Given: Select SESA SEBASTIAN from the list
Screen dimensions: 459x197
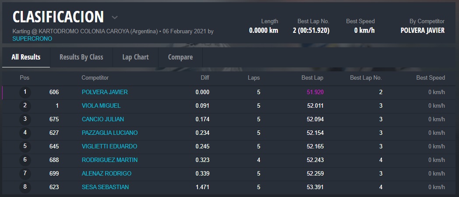Looking at the screenshot, I should (x=105, y=187).
